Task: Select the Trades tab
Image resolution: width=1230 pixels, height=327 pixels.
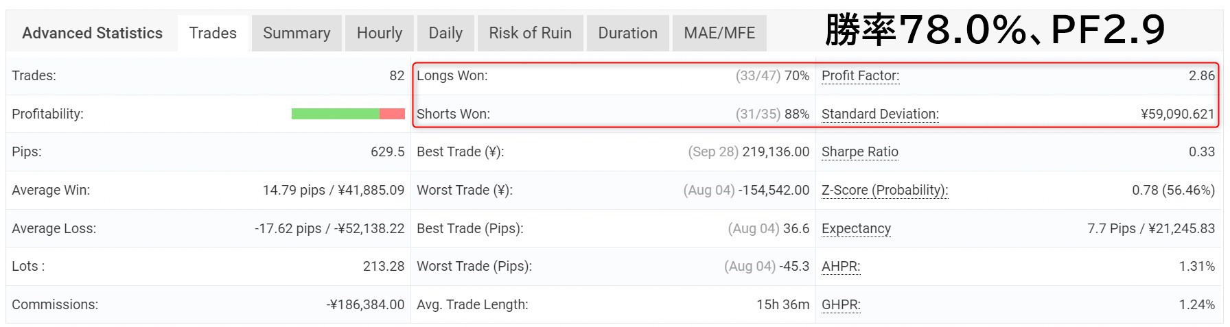Action: click(x=213, y=33)
